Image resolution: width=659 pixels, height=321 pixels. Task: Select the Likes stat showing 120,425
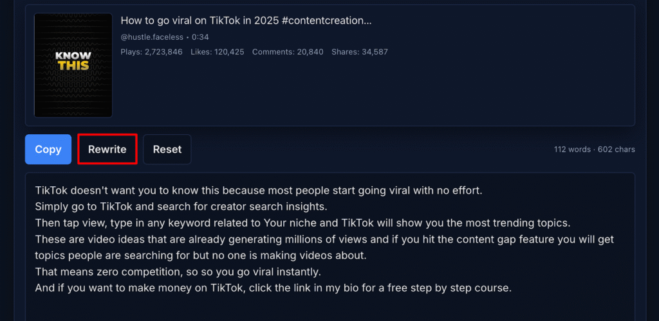[x=218, y=52]
